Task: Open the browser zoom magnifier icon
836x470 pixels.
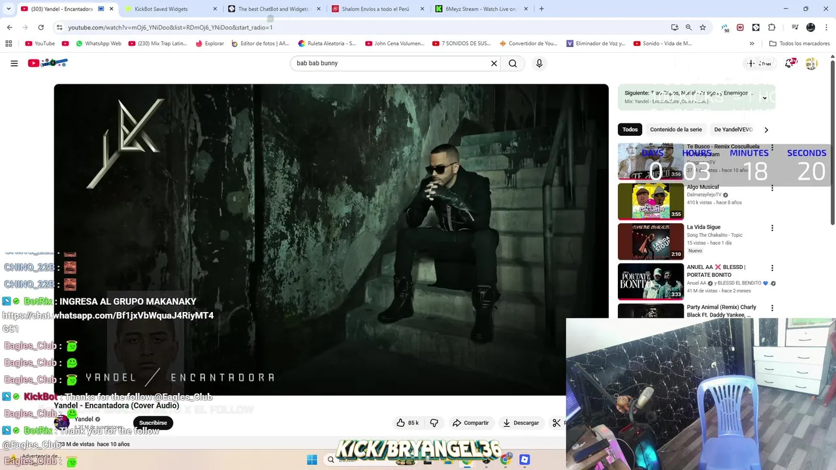Action: coord(688,27)
